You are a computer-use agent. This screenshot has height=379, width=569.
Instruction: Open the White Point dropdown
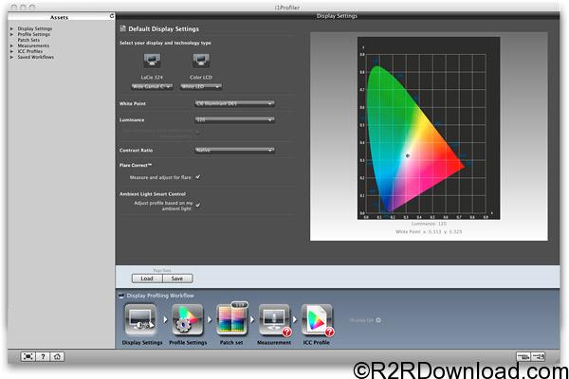coord(234,103)
